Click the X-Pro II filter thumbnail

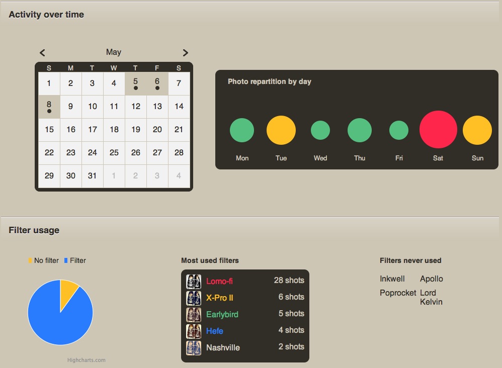(x=194, y=298)
